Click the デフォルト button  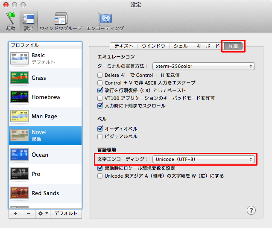coord(66,213)
